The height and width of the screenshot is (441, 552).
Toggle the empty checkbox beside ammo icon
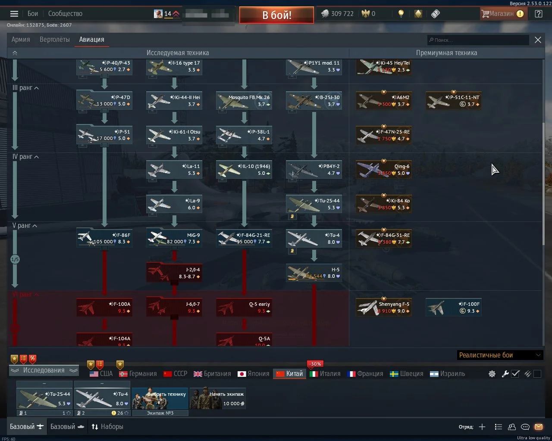(537, 374)
